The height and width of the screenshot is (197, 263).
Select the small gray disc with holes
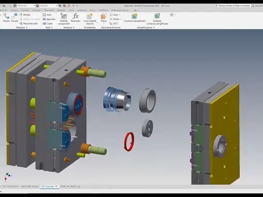tap(147, 128)
